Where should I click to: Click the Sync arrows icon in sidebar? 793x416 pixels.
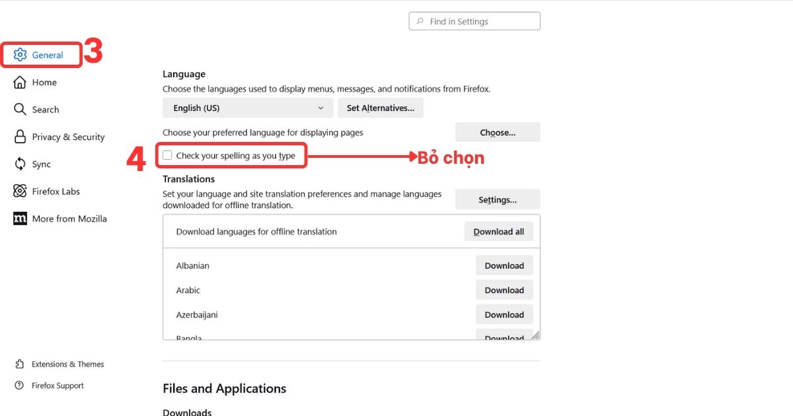coord(20,164)
